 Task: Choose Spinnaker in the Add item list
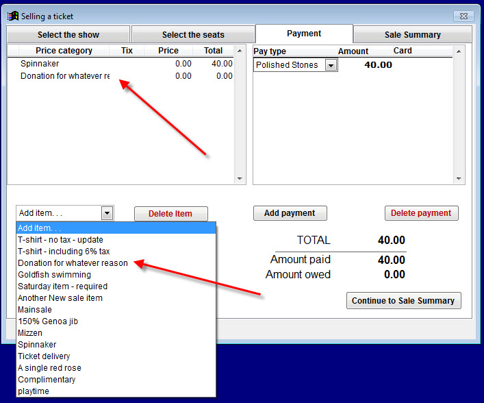click(116, 345)
